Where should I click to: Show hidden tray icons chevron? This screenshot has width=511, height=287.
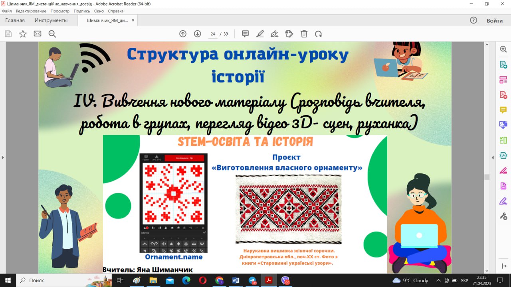[438, 280]
